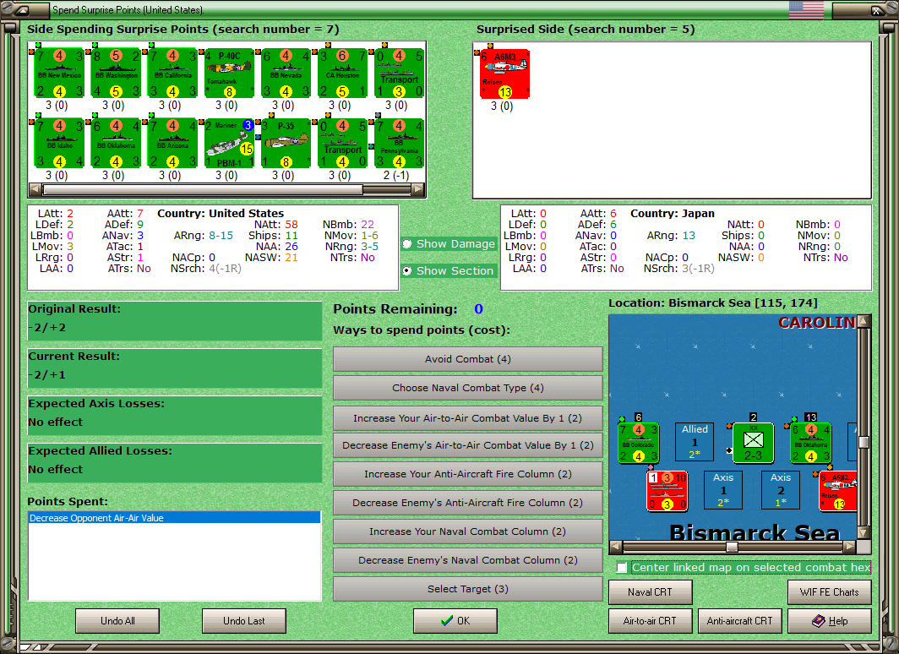Select the BB New Mexico battleship counter
Viewport: 899px width, 654px height.
(59, 73)
